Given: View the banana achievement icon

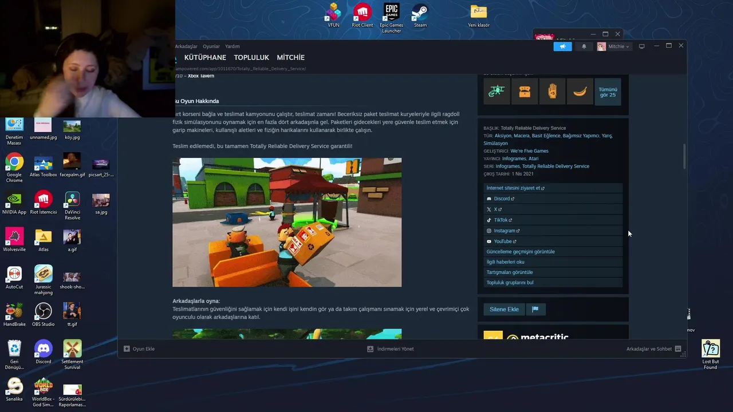Looking at the screenshot, I should pyautogui.click(x=580, y=91).
